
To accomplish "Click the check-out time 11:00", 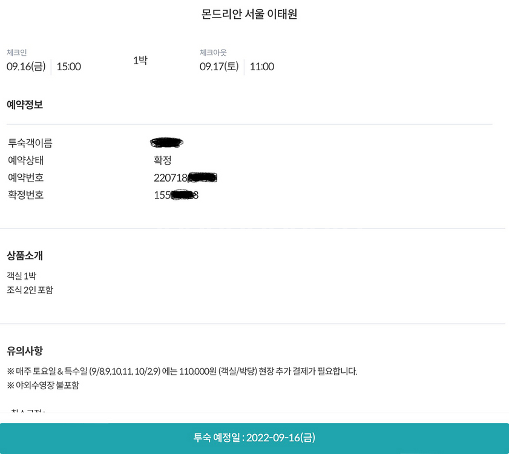I will [x=261, y=67].
